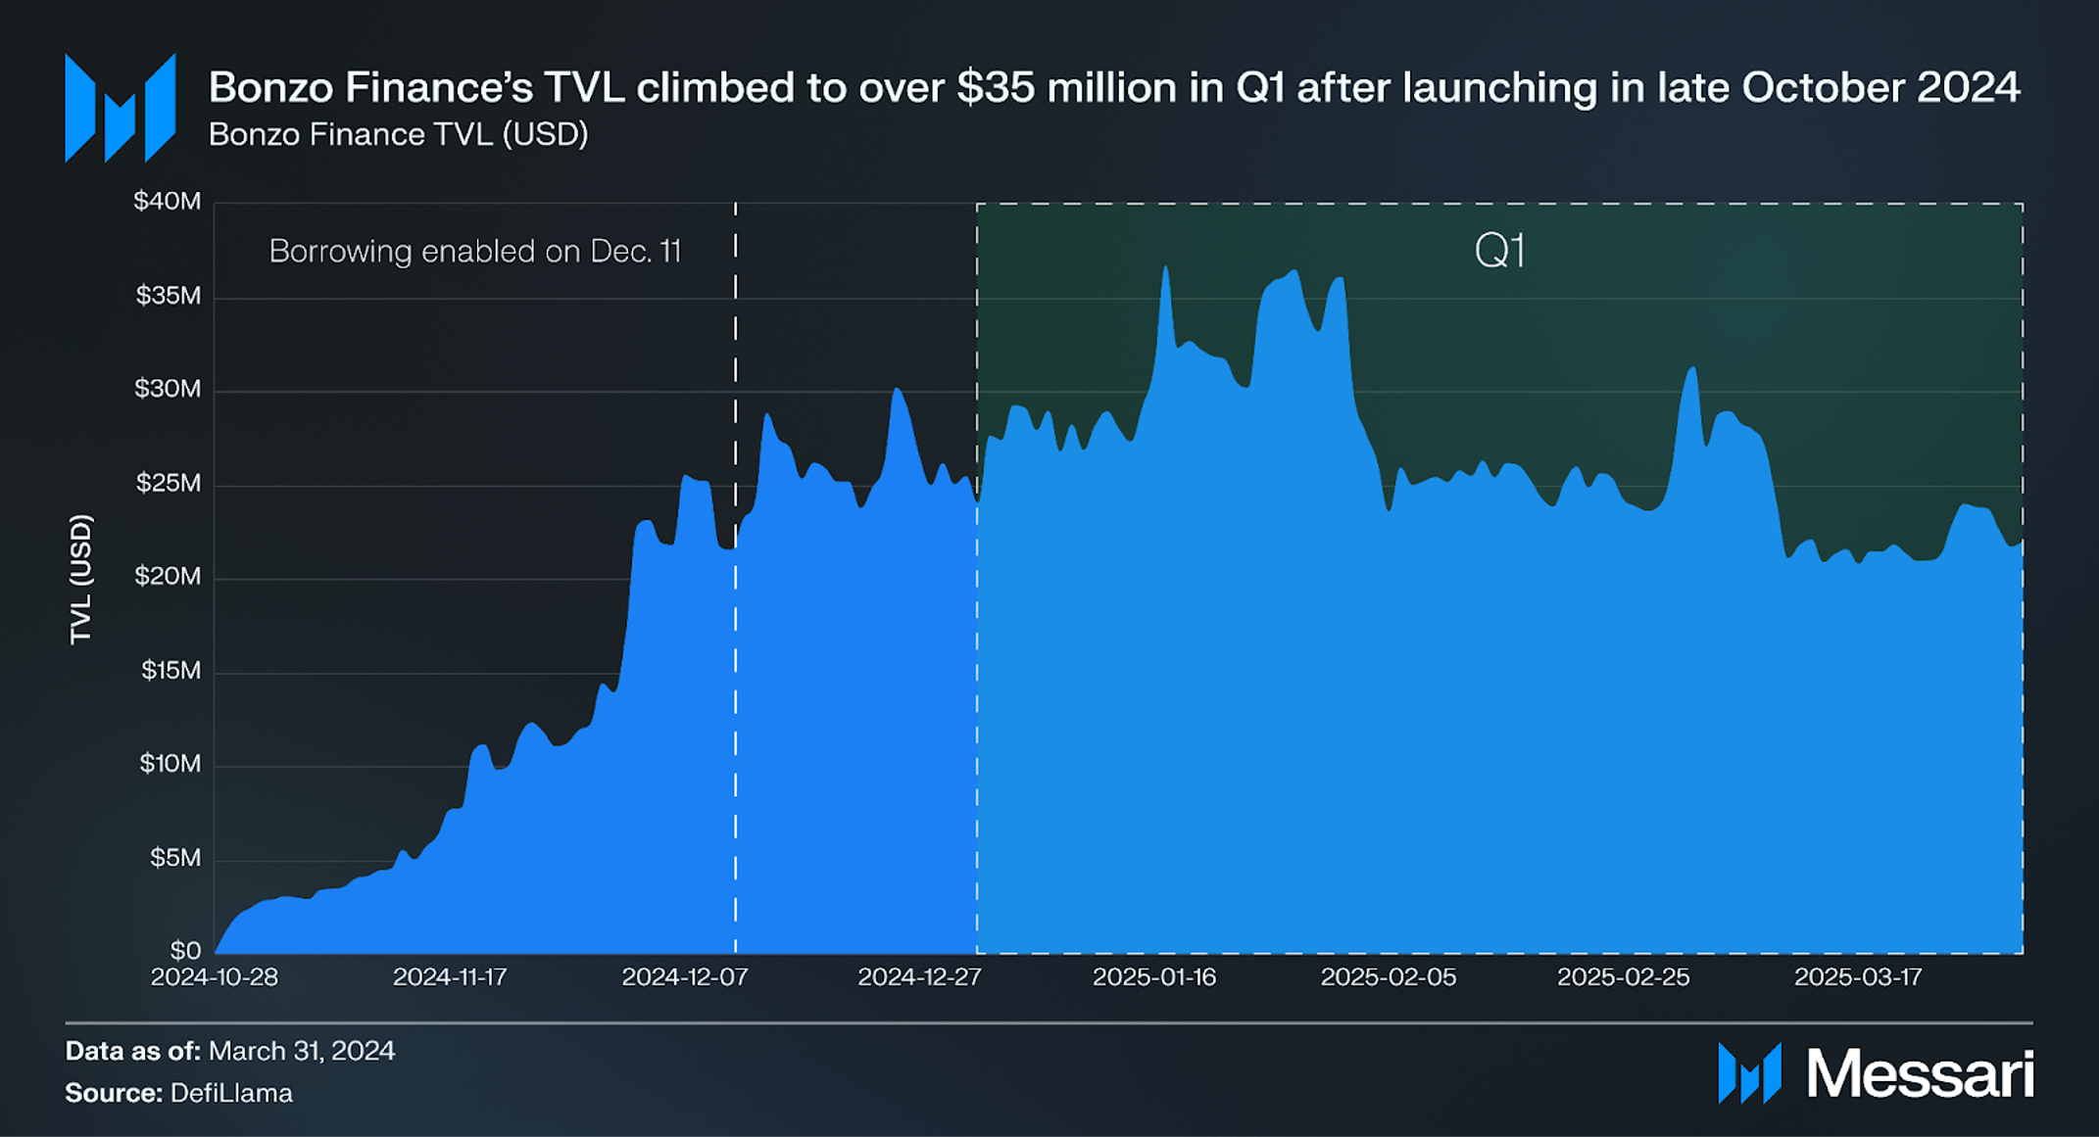Click the 2025-01-16 x-axis date

pyautogui.click(x=1154, y=977)
